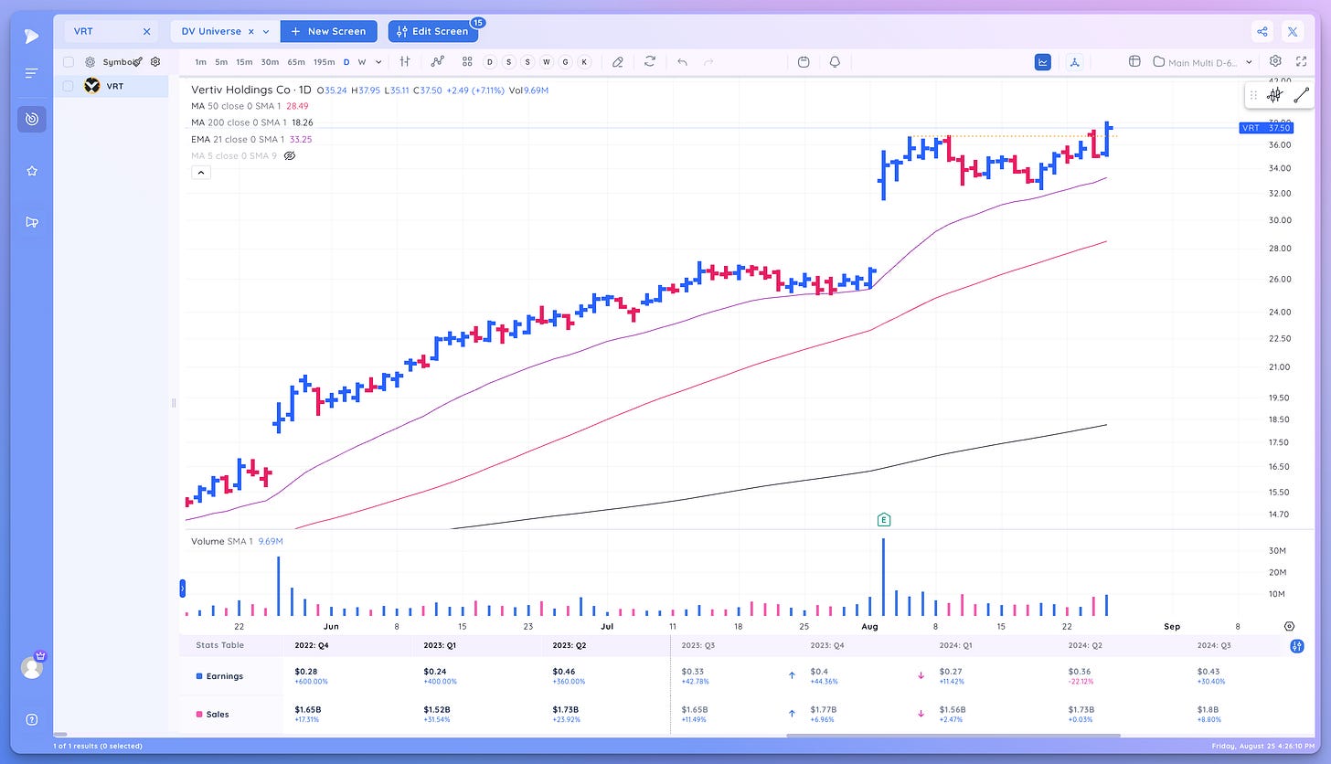Click the gear right of Symbol header
Viewport: 1331px width, 764px height.
pyautogui.click(x=155, y=62)
